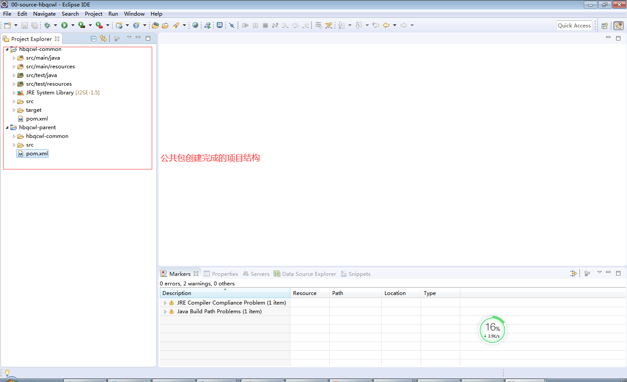The height and width of the screenshot is (382, 627).
Task: Click the green Run button icon
Action: coord(64,25)
